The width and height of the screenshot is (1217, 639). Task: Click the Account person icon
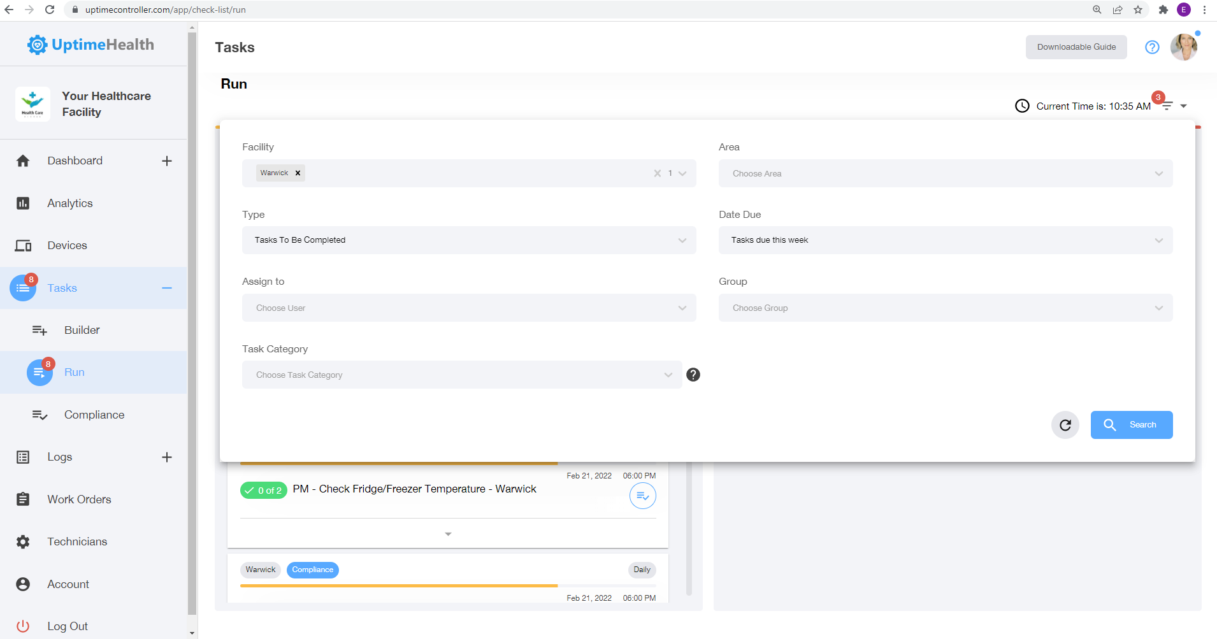(23, 584)
